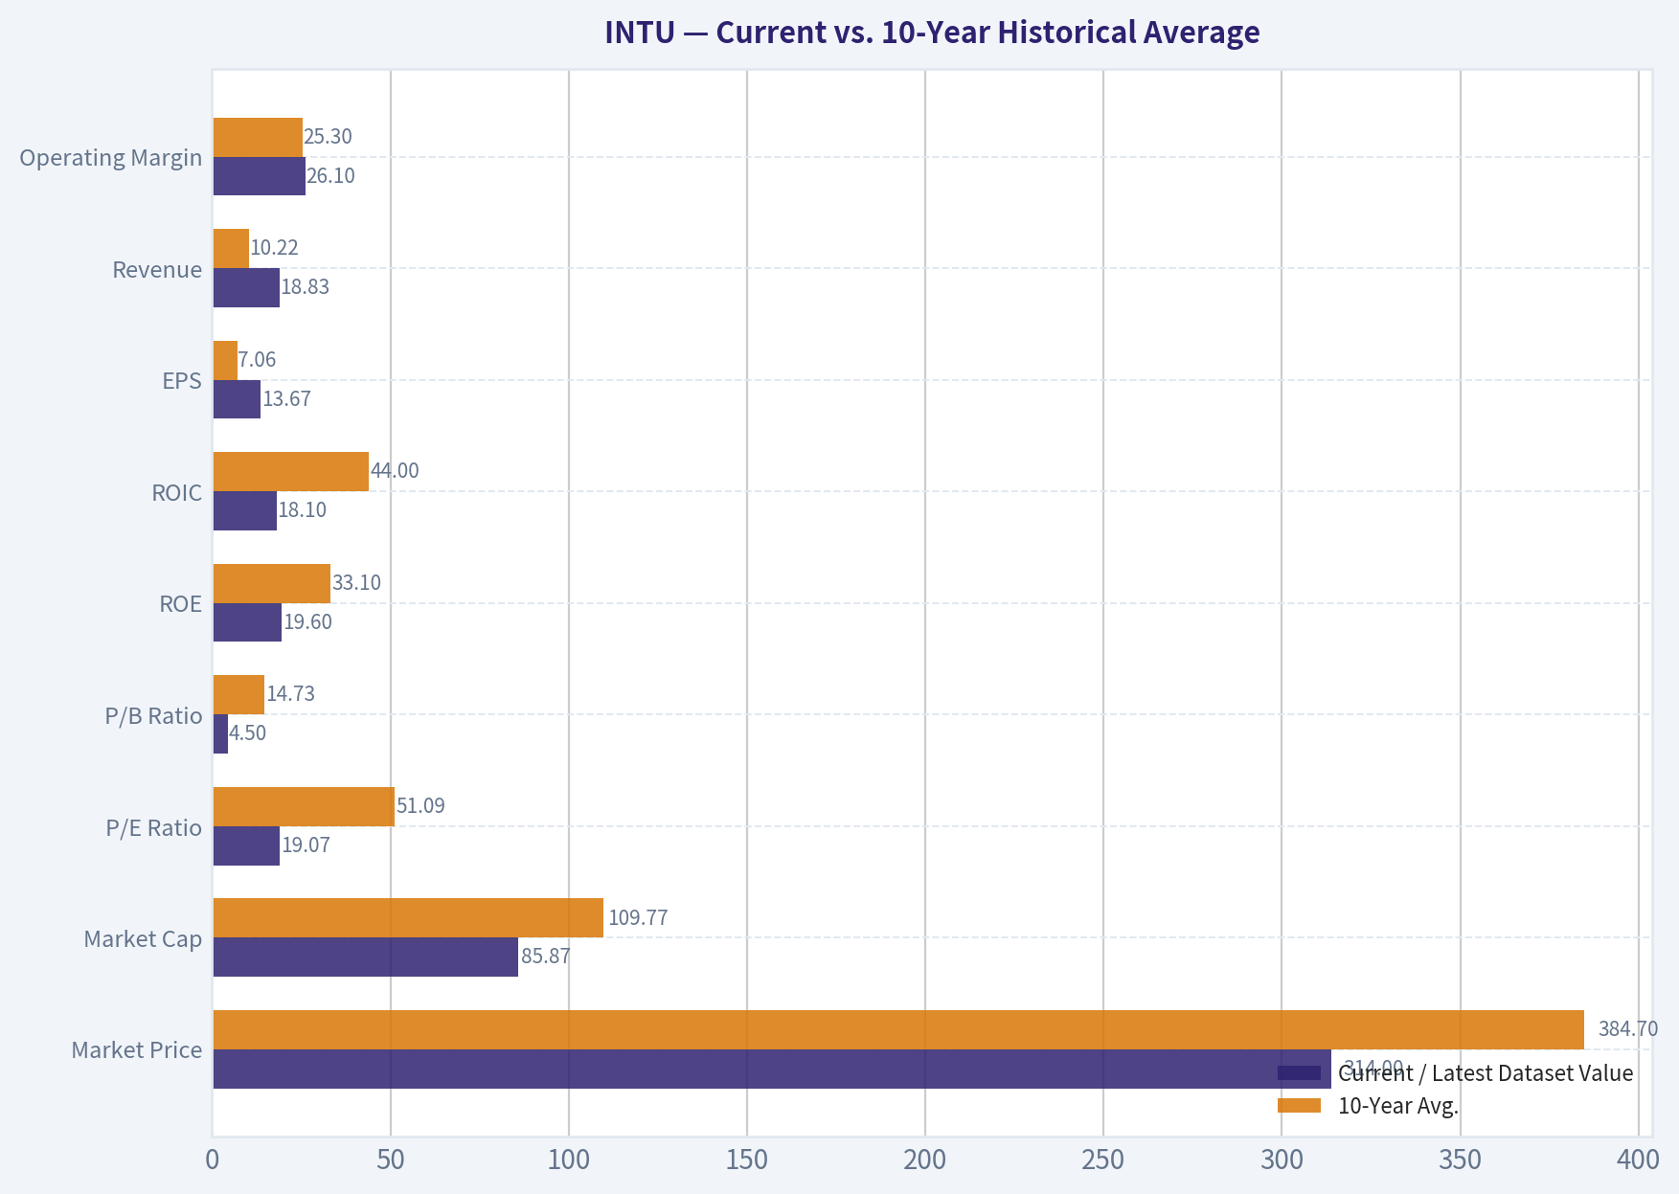Image resolution: width=1679 pixels, height=1194 pixels.
Task: Click the value label '51.09'
Action: 420,806
